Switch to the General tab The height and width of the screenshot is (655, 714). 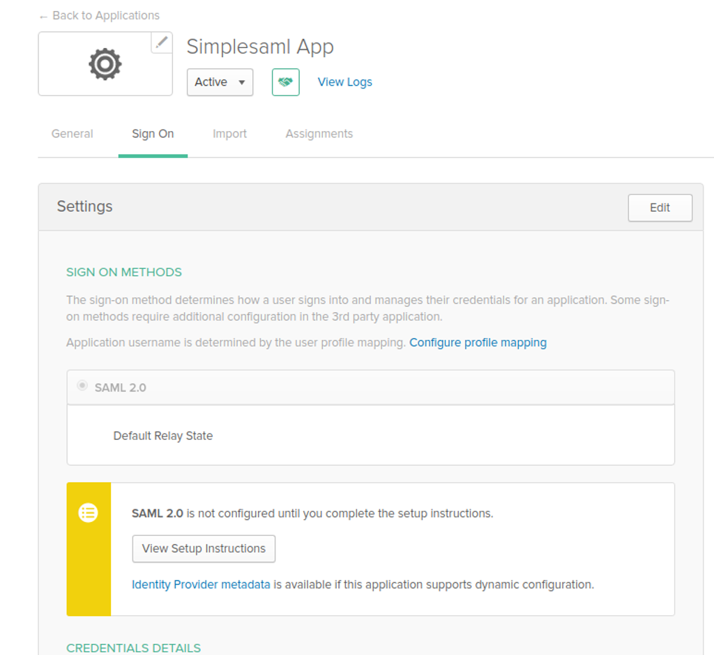[x=72, y=133]
